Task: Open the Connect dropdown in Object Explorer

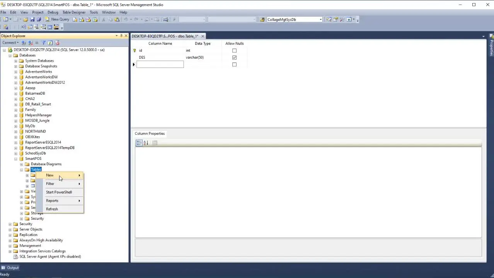Action: [10, 43]
